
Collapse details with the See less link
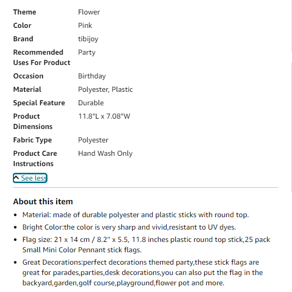coord(30,178)
